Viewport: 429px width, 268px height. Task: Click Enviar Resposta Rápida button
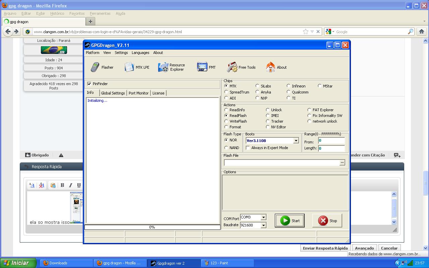(x=325, y=248)
